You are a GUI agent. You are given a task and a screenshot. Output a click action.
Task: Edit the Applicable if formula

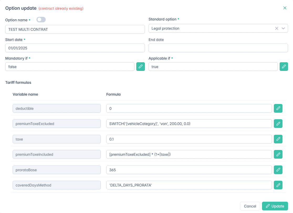284,66
